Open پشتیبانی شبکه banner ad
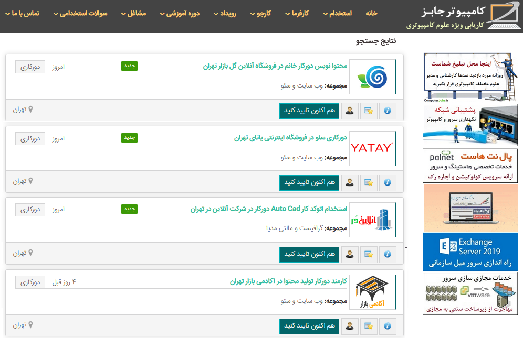The image size is (523, 338). (x=470, y=125)
